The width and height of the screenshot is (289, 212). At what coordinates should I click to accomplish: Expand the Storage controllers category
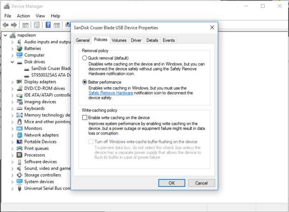point(12,175)
